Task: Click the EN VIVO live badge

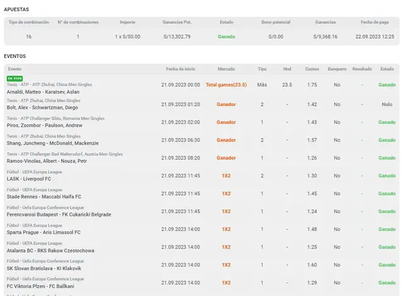Action: [x=14, y=78]
